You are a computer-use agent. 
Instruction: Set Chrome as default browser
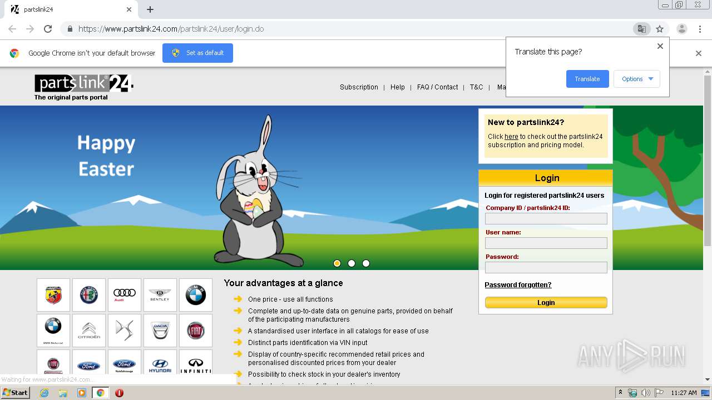pyautogui.click(x=197, y=53)
